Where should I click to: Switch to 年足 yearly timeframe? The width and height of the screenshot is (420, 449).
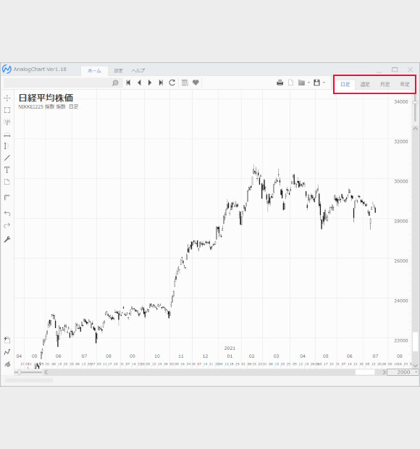click(405, 84)
